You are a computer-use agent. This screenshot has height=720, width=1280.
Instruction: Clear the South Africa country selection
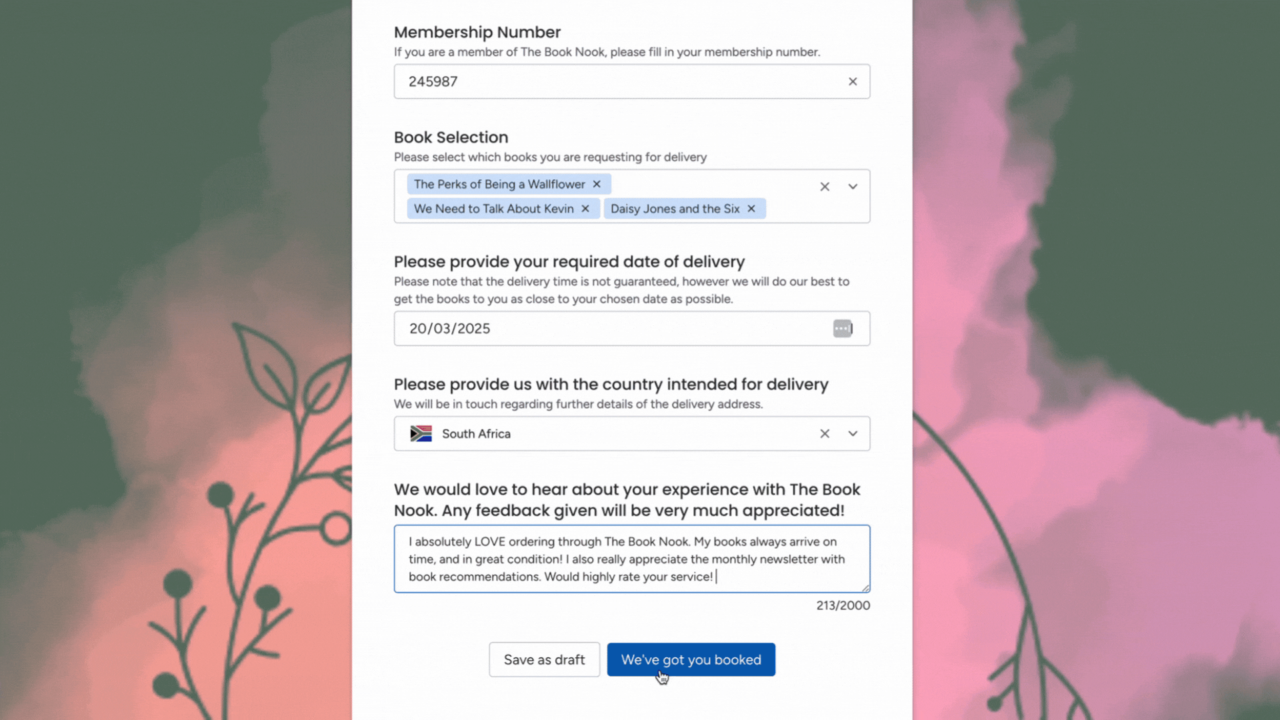pyautogui.click(x=825, y=434)
